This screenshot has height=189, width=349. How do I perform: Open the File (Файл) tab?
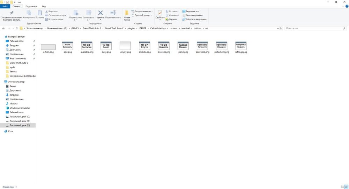pyautogui.click(x=5, y=6)
